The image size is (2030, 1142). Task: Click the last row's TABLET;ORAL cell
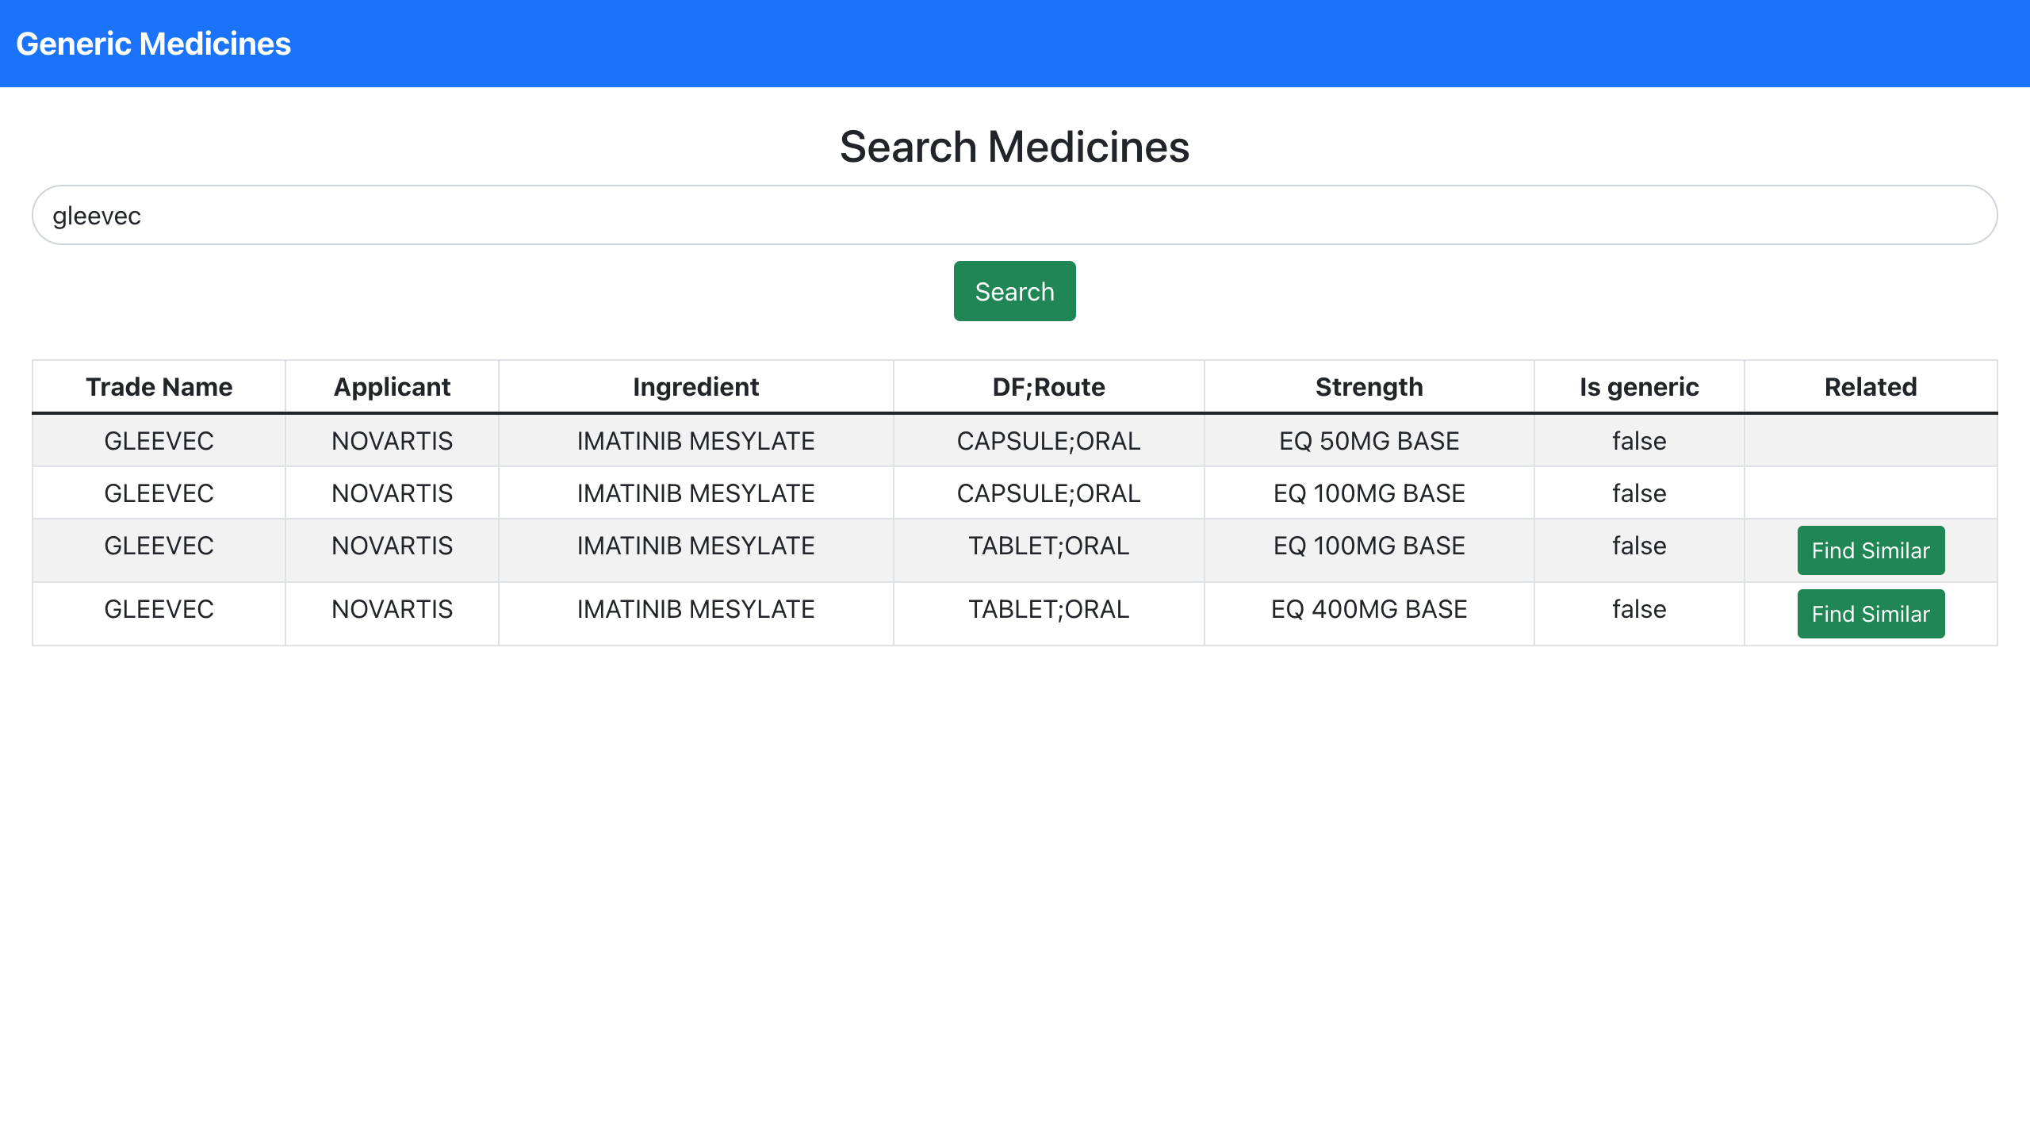click(1048, 609)
